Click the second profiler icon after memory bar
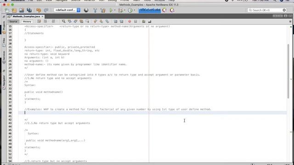Viewport: 294px width, 165px height. click(x=172, y=10)
